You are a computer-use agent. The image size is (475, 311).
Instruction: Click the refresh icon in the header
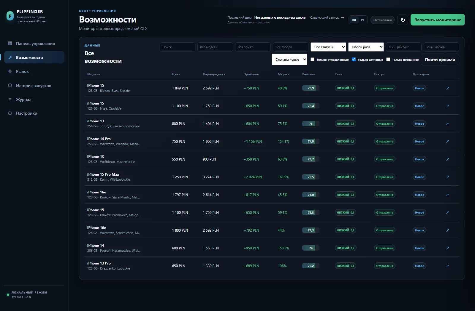[x=403, y=20]
